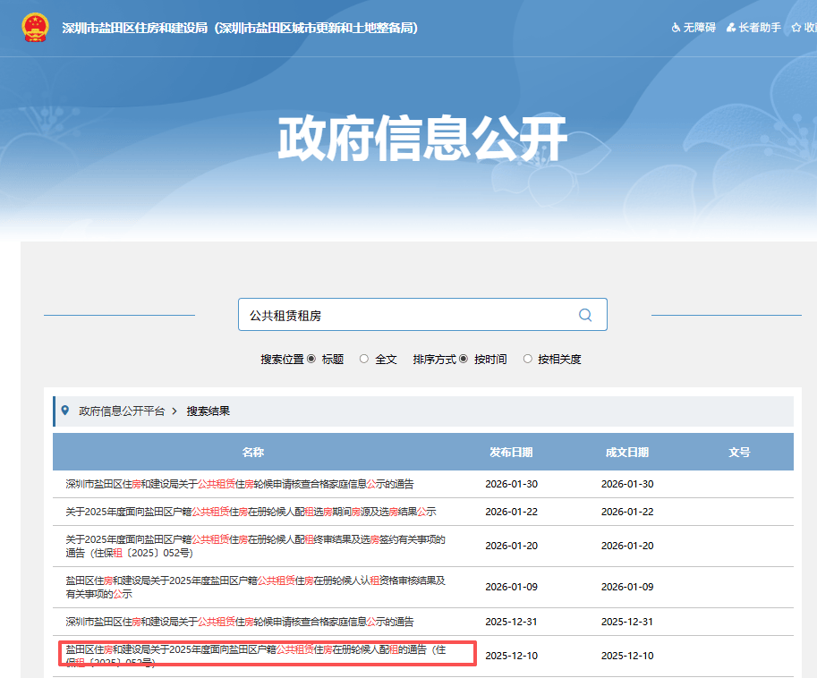Click the national emblem logo
The height and width of the screenshot is (678, 817).
click(33, 28)
